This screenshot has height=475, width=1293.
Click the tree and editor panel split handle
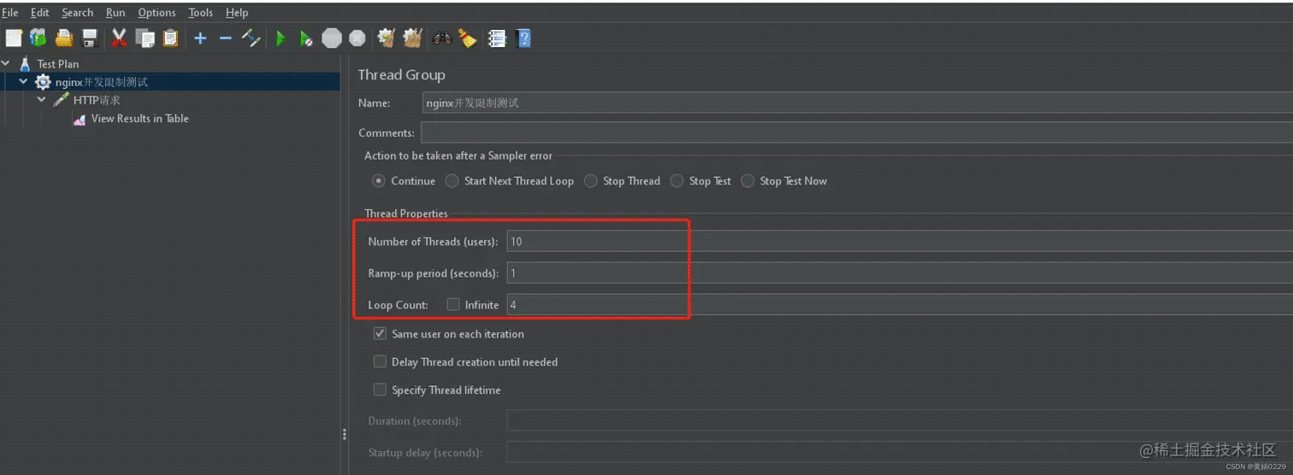(x=345, y=434)
